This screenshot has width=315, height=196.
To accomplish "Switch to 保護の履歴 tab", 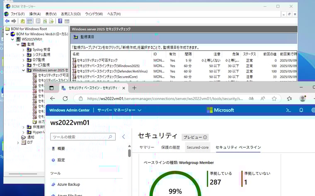I will (x=170, y=147).
